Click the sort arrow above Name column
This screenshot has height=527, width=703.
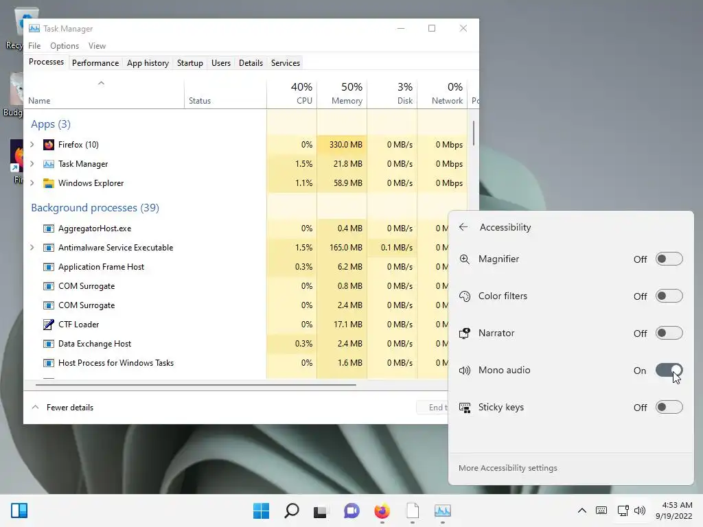(x=102, y=83)
